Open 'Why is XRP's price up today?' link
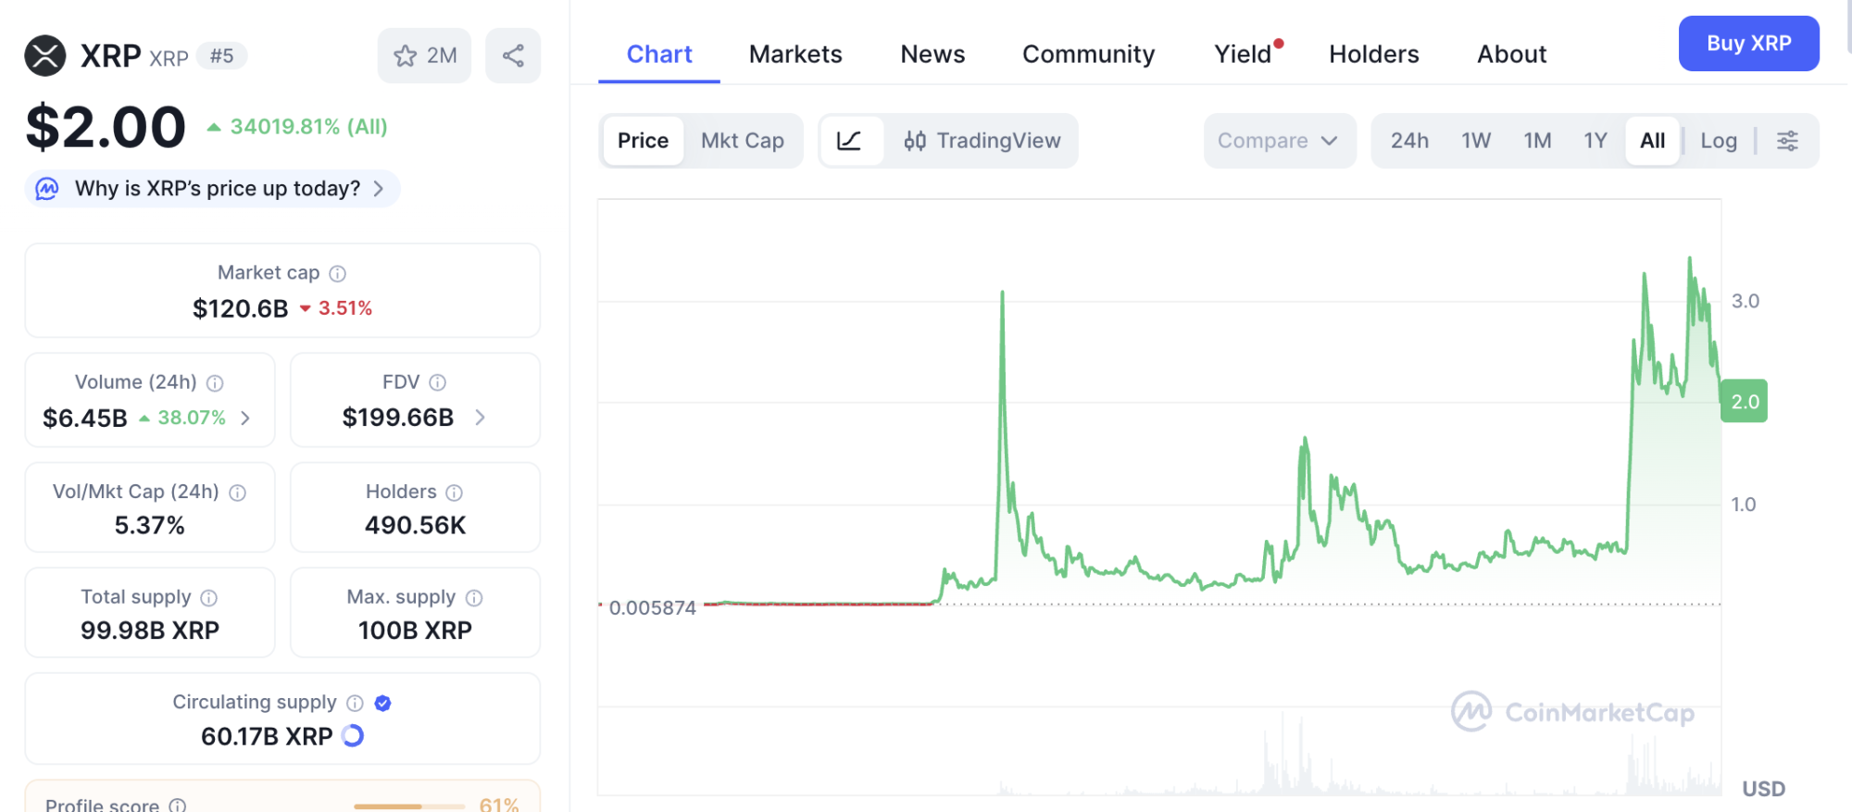Viewport: 1852px width, 812px height. 218,189
